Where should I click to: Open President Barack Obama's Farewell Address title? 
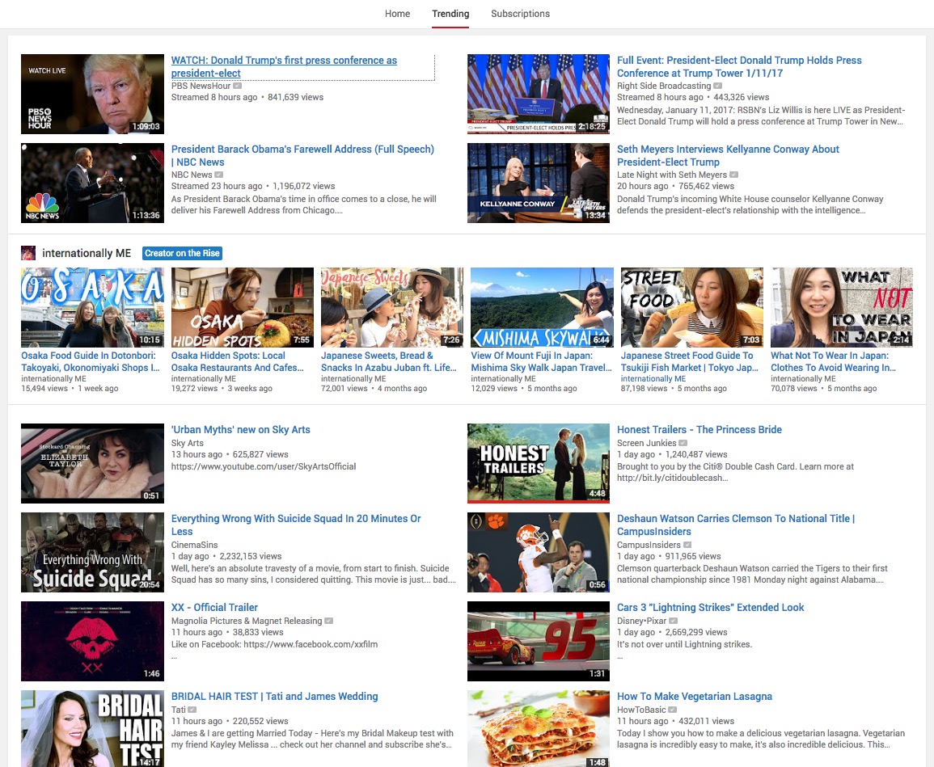[x=302, y=155]
